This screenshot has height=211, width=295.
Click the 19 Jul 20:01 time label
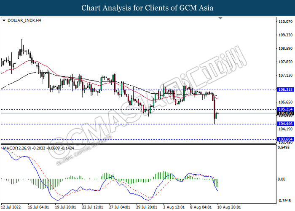(x=65, y=207)
